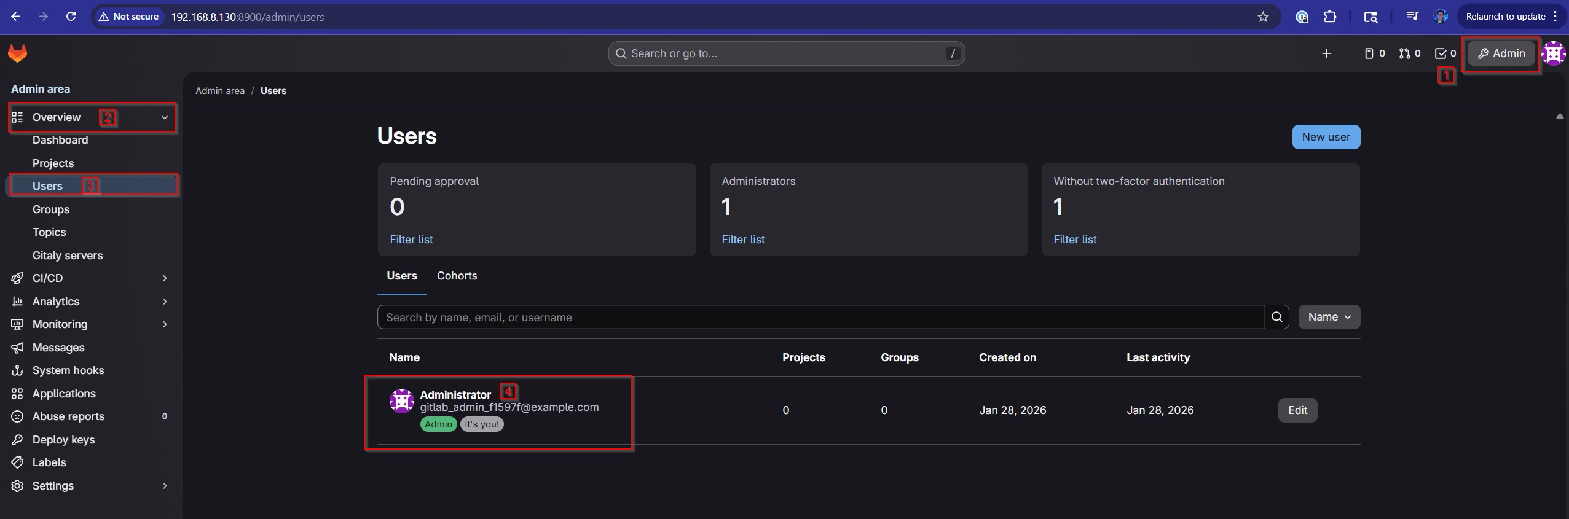View merge requests counter icon

(1410, 53)
